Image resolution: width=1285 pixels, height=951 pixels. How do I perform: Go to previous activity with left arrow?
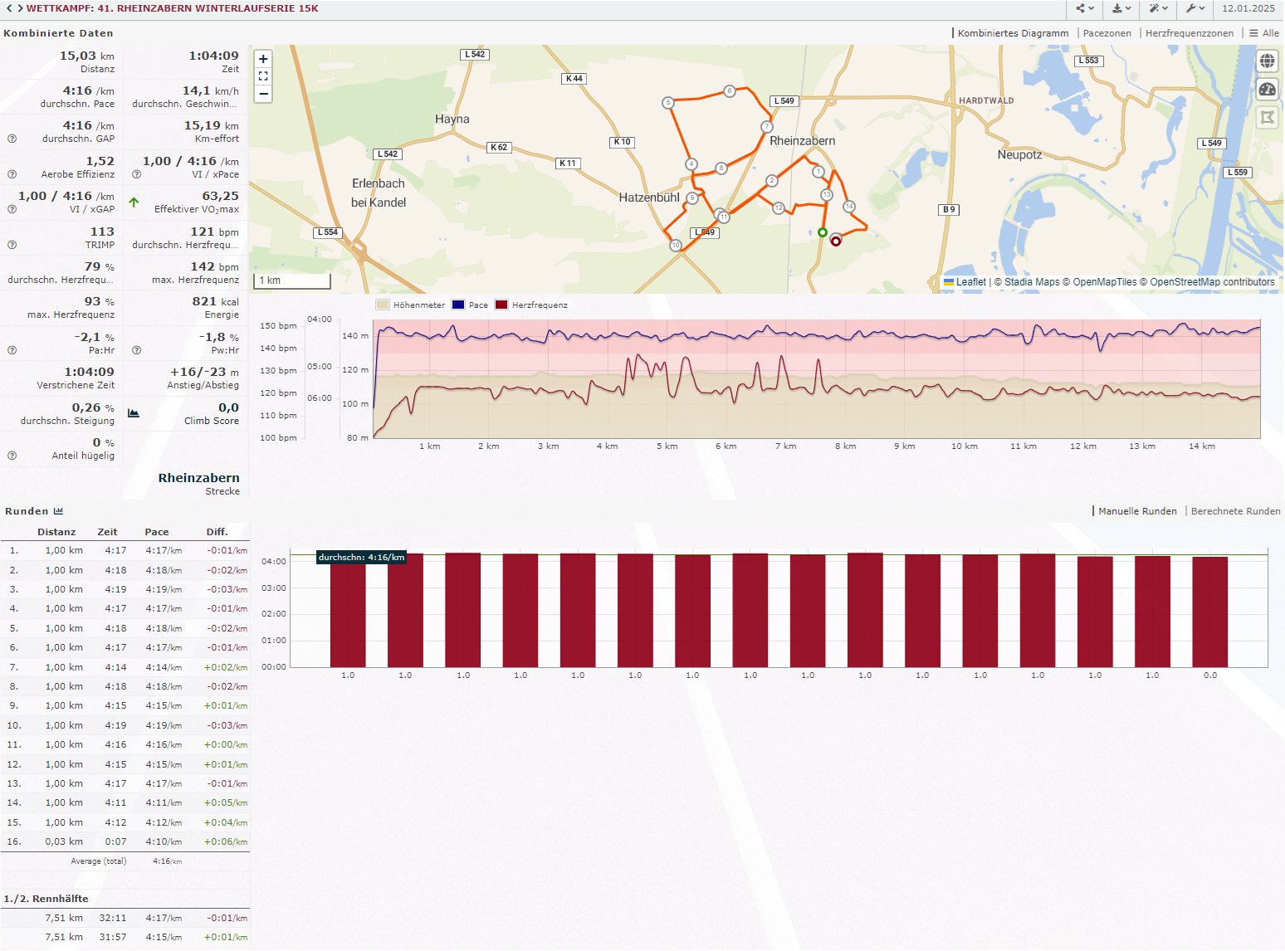tap(9, 8)
